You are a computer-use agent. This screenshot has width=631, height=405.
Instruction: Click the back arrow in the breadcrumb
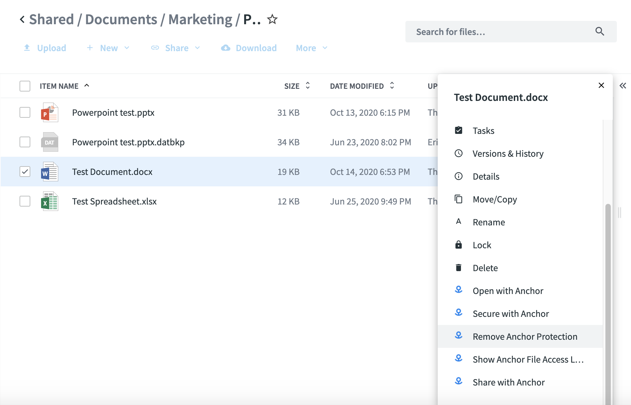(22, 20)
